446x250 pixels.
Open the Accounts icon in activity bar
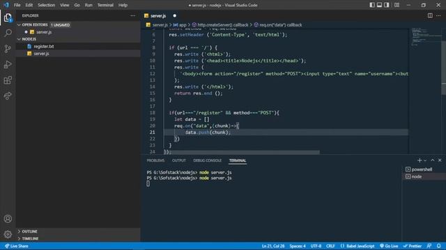[8, 219]
